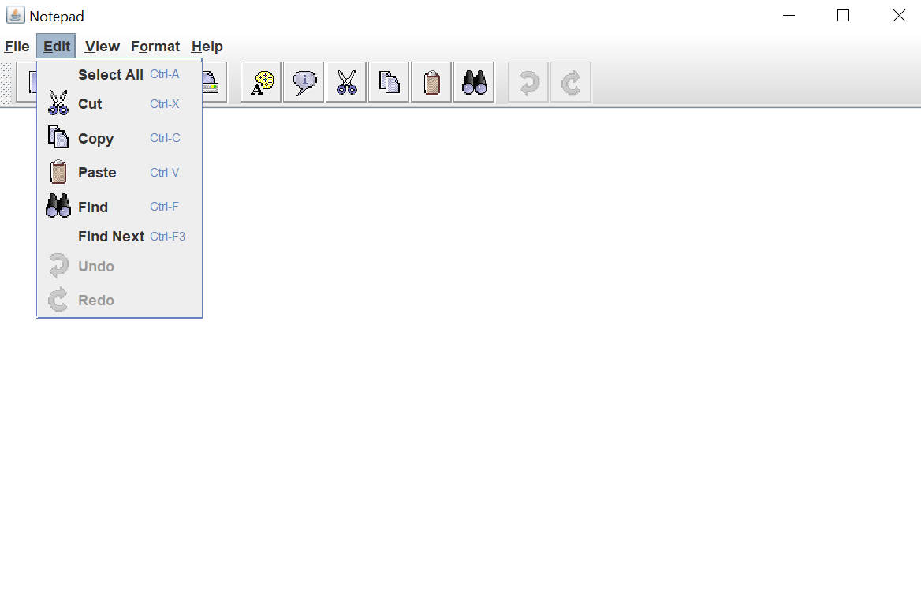Open the About info speech bubble icon

[304, 82]
